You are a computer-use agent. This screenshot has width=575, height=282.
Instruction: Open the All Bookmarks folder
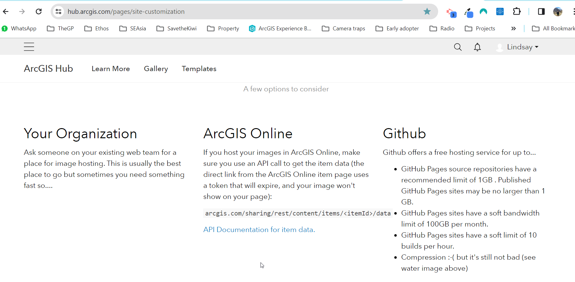pos(554,29)
